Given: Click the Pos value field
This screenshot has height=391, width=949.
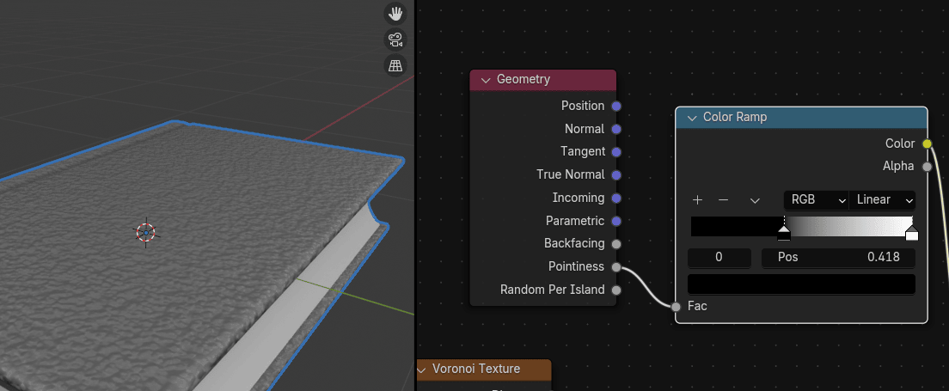Looking at the screenshot, I should click(838, 257).
